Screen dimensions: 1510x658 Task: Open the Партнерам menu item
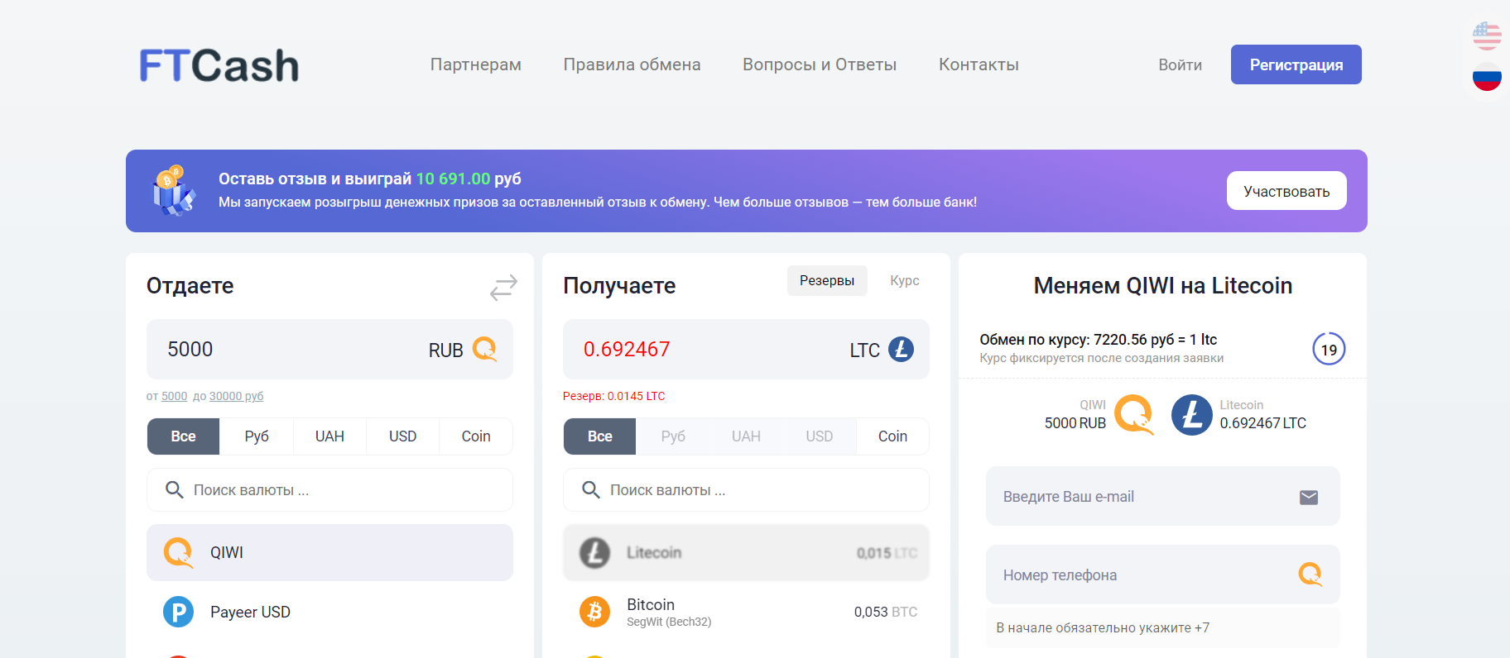(476, 64)
